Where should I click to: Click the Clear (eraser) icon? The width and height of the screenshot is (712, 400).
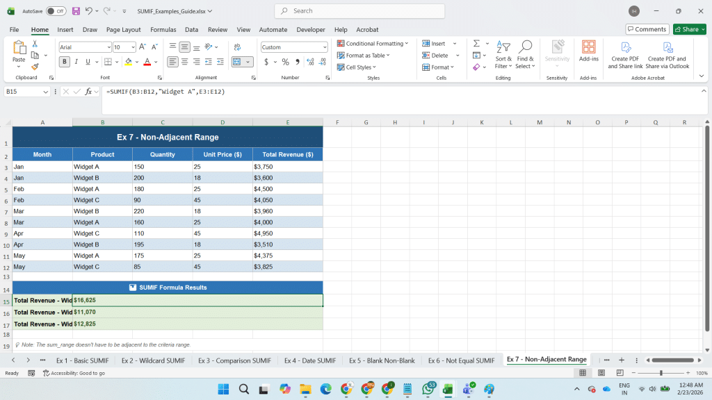click(x=477, y=67)
